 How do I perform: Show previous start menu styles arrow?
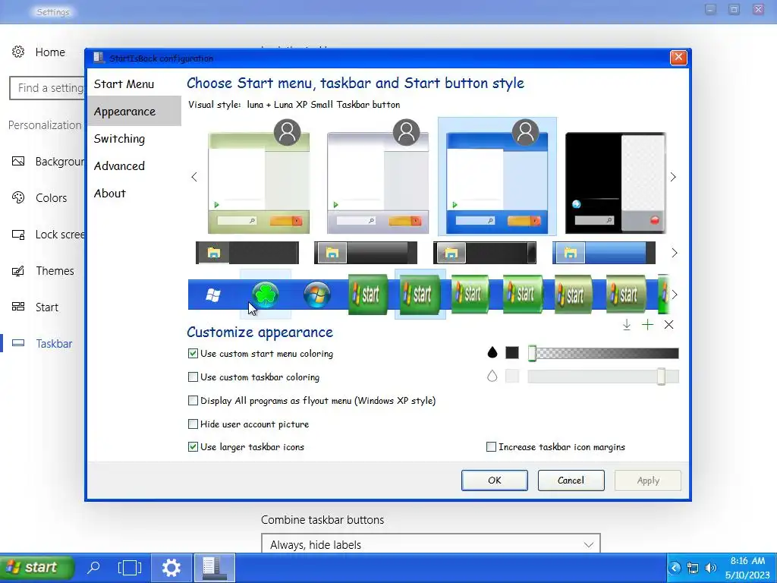pos(194,177)
